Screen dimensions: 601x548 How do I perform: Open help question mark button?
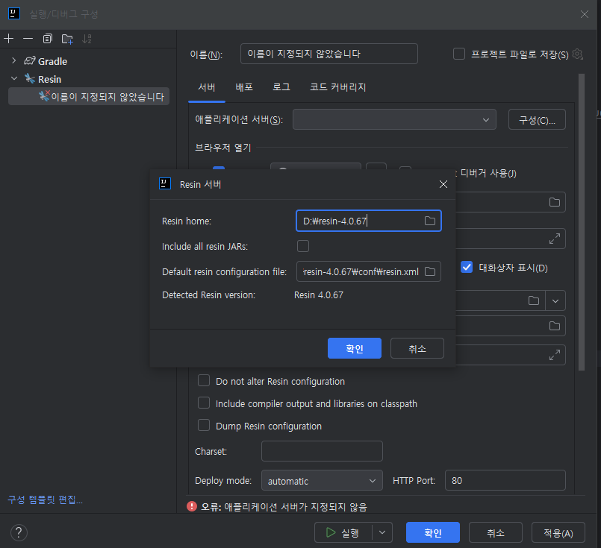[19, 532]
